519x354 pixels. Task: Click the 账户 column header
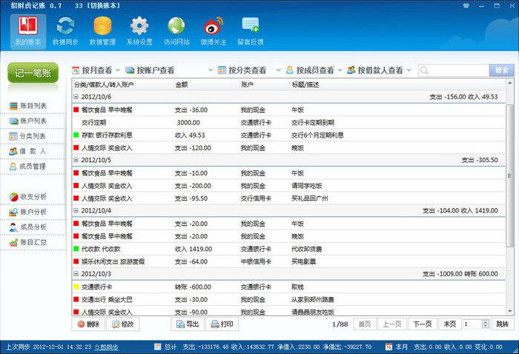click(x=247, y=84)
